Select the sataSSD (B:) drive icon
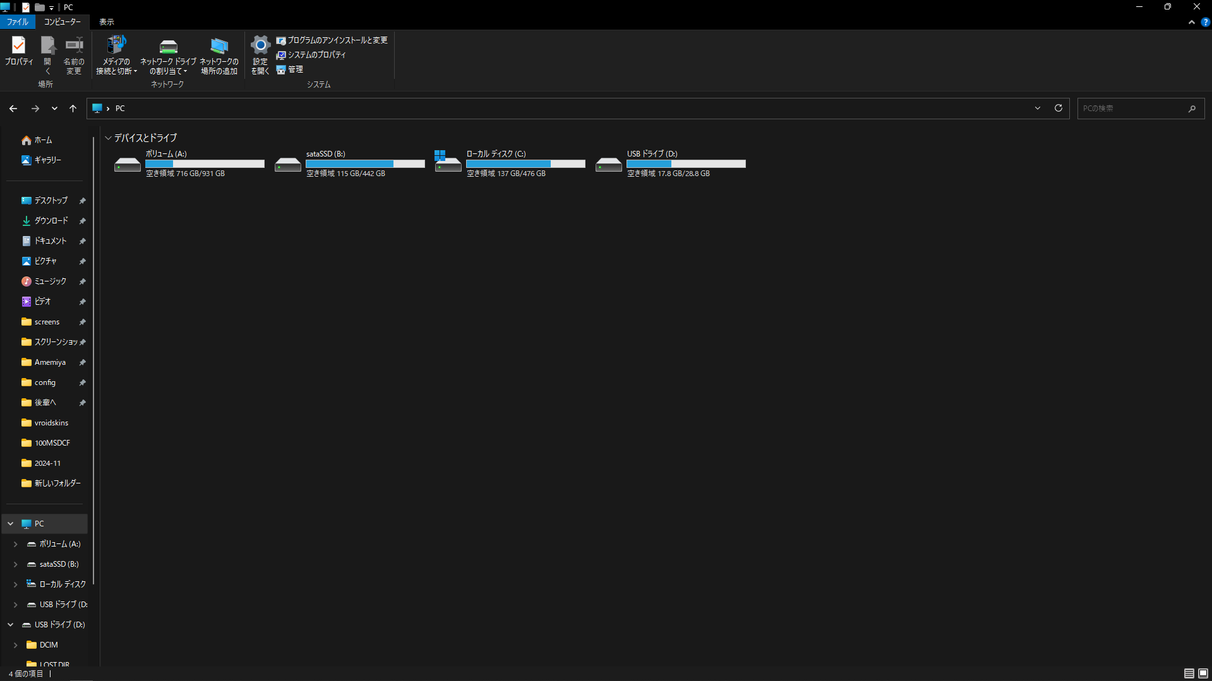The width and height of the screenshot is (1212, 681). (288, 164)
